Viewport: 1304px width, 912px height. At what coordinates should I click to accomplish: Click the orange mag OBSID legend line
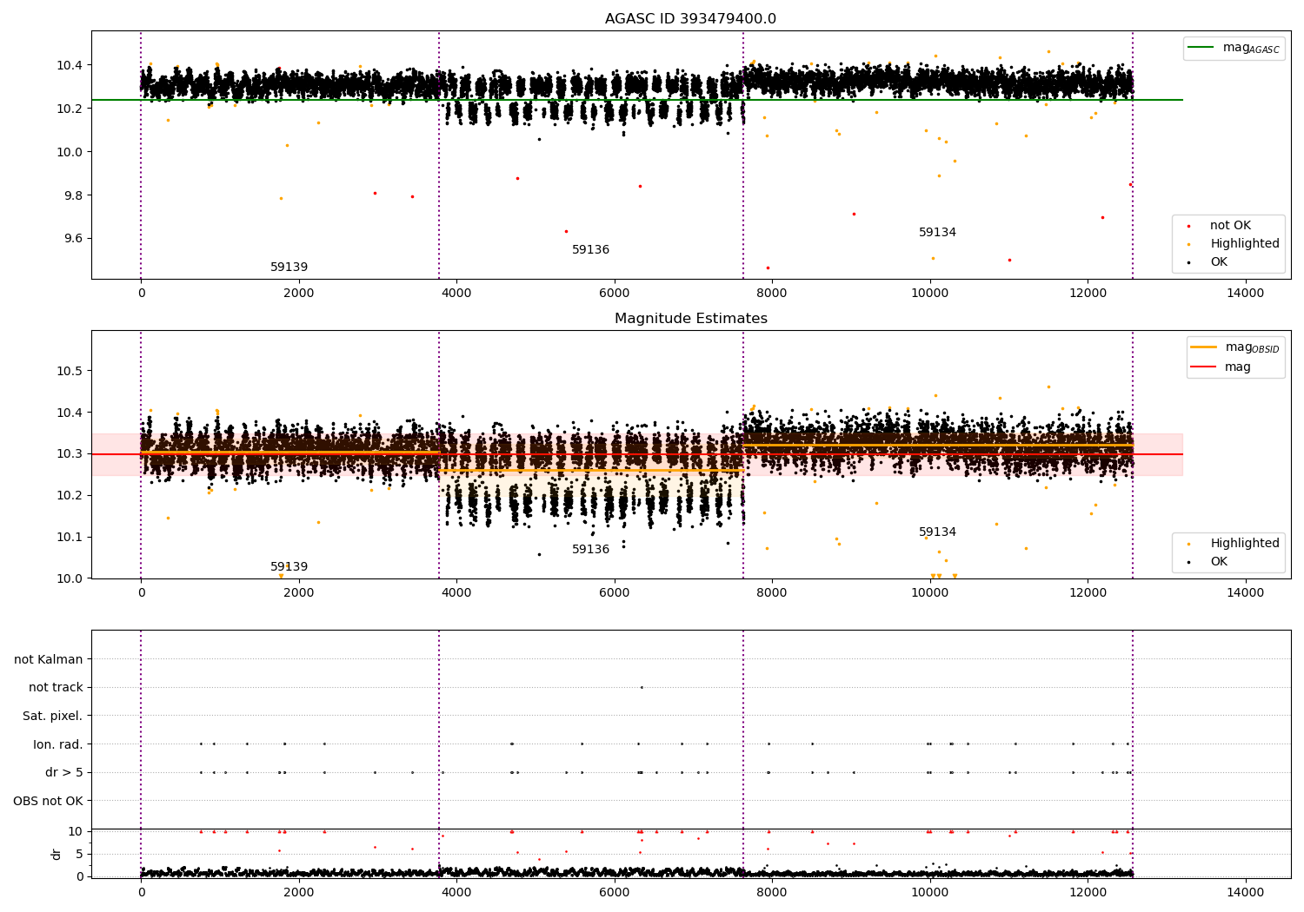click(x=1204, y=347)
